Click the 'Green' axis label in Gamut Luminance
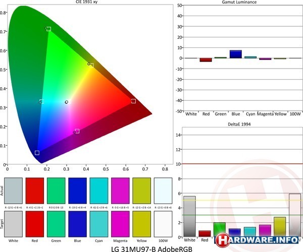This screenshot has height=252, width=303. pyautogui.click(x=221, y=114)
